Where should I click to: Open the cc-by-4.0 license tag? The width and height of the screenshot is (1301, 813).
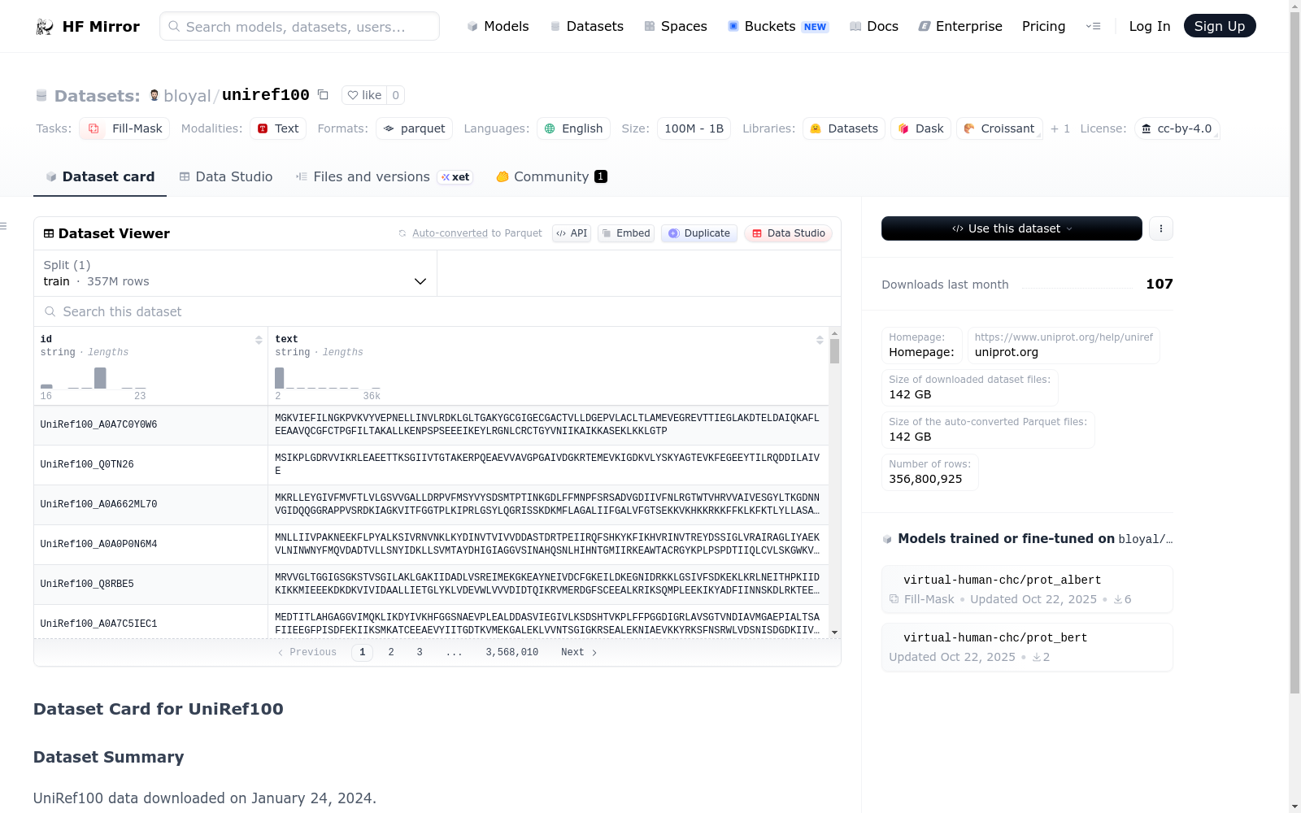click(x=1177, y=128)
